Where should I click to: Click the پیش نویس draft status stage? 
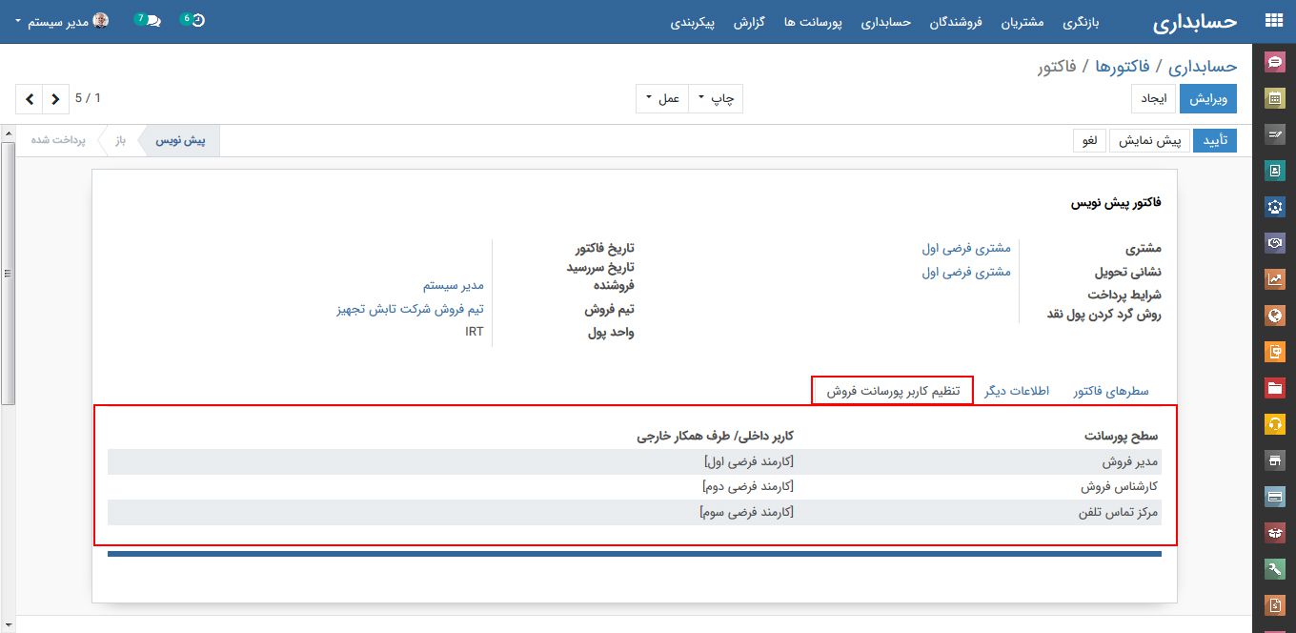pyautogui.click(x=181, y=140)
